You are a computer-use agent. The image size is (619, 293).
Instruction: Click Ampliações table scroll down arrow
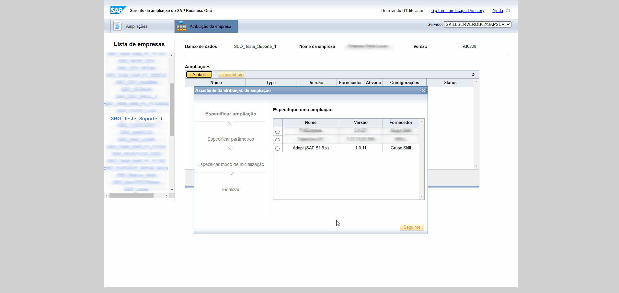(x=476, y=166)
